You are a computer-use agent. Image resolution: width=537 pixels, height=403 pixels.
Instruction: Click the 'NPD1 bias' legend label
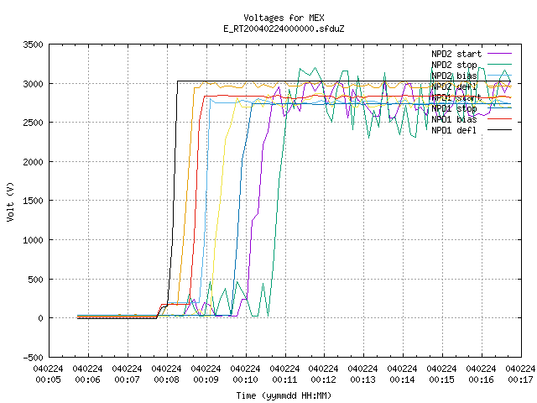[454, 119]
